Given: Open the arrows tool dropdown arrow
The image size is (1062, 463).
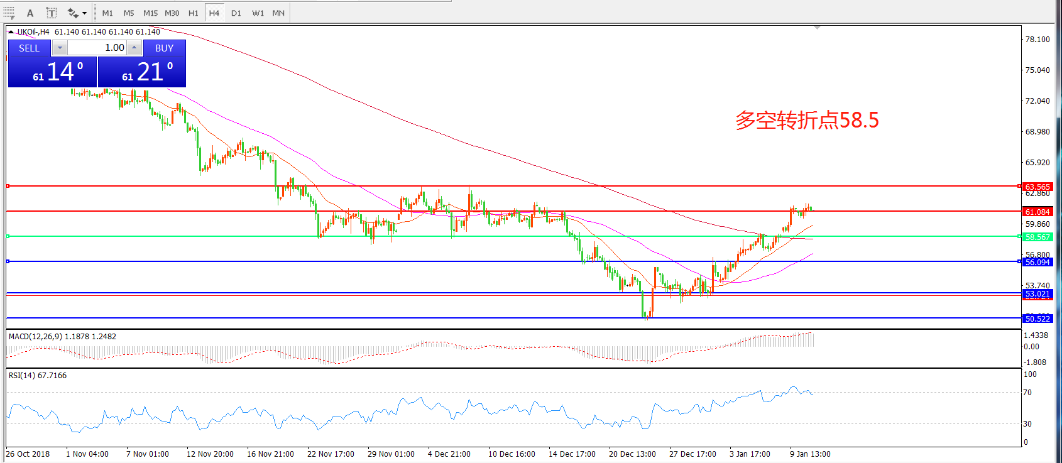Looking at the screenshot, I should pos(84,13).
